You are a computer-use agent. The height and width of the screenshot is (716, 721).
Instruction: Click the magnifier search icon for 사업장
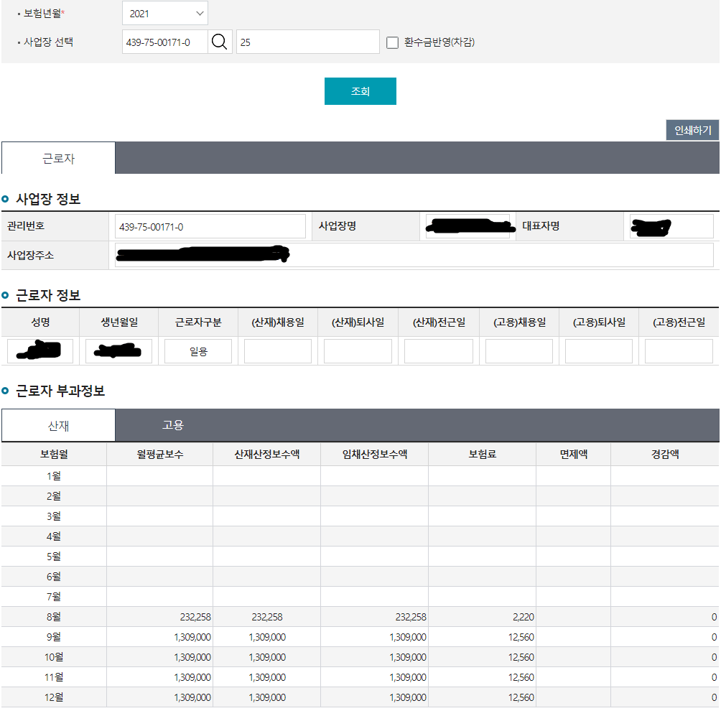(x=220, y=42)
